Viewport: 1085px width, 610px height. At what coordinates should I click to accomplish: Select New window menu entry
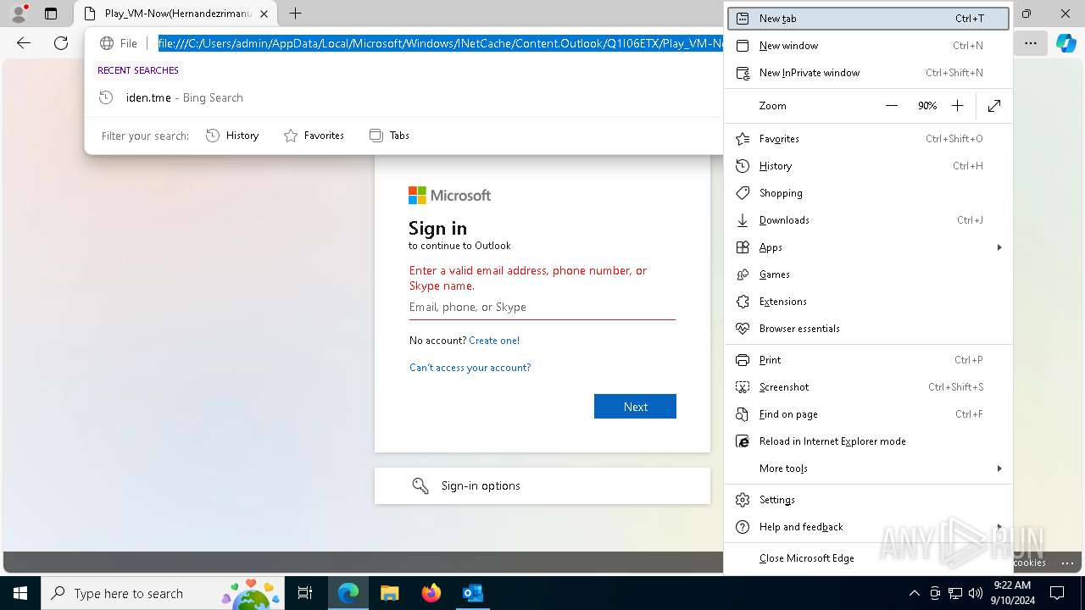869,46
